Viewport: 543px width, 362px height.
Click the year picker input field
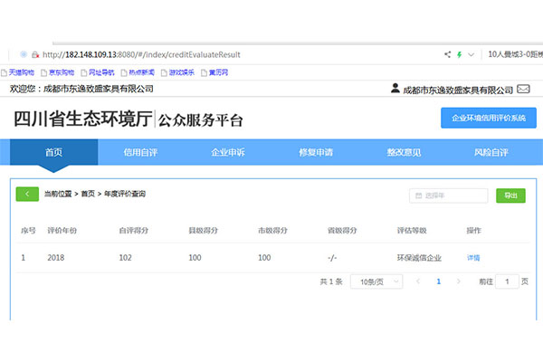coord(449,195)
